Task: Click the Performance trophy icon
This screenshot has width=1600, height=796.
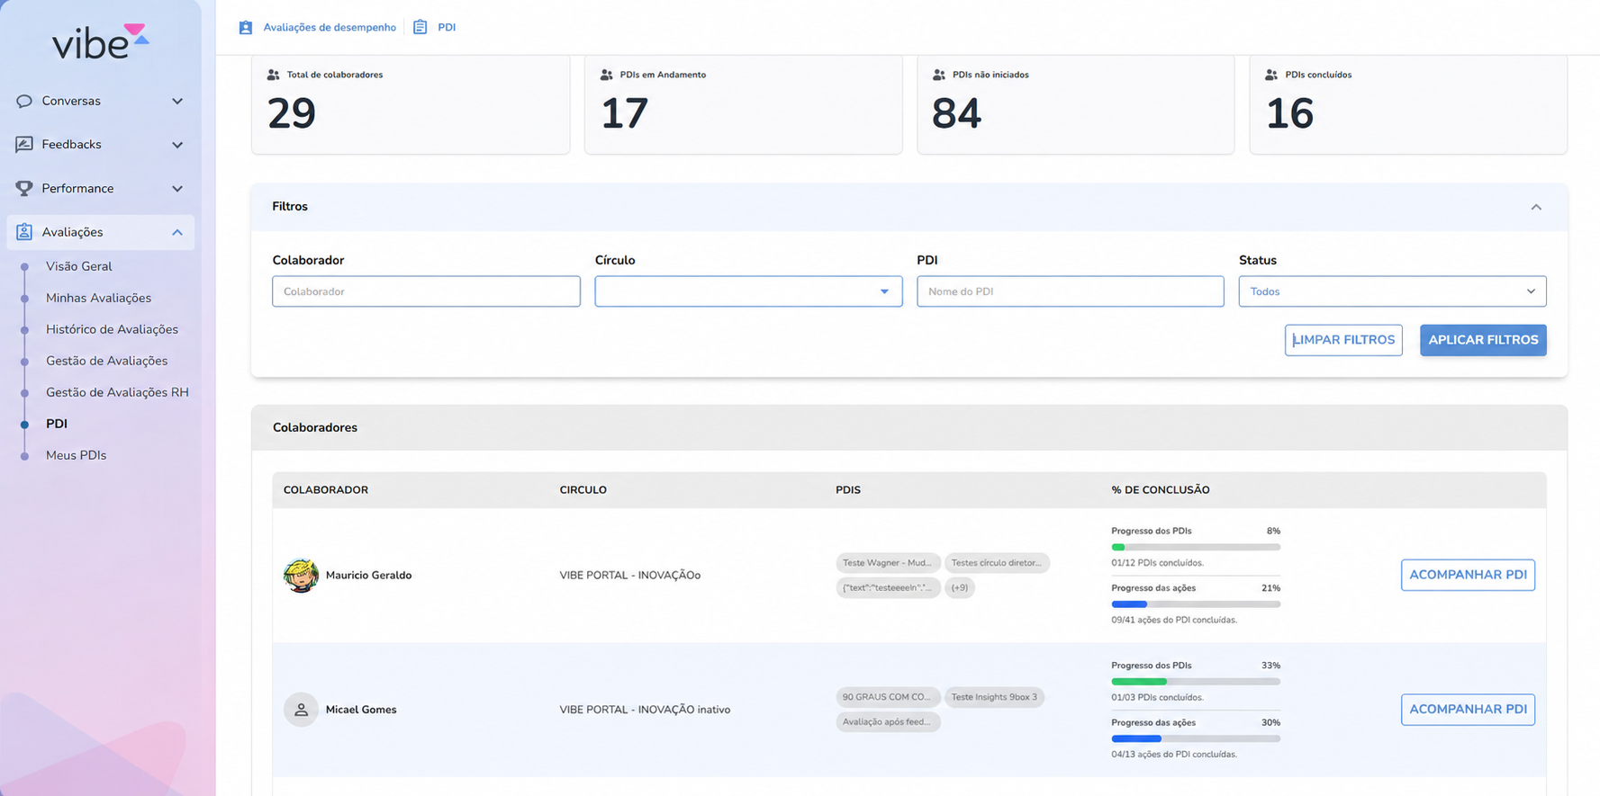Action: pyautogui.click(x=24, y=188)
